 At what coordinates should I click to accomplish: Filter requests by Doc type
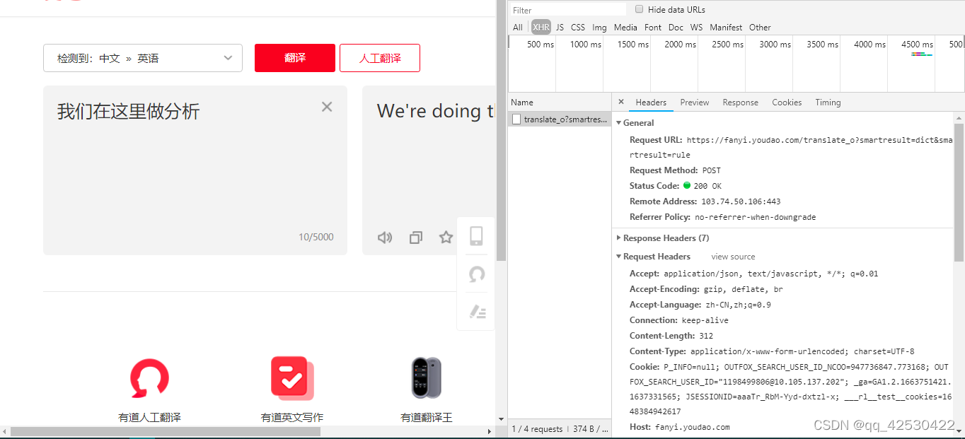tap(676, 28)
